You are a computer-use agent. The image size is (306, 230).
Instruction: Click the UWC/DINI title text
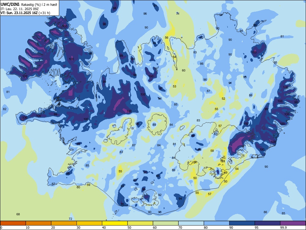click(x=10, y=5)
